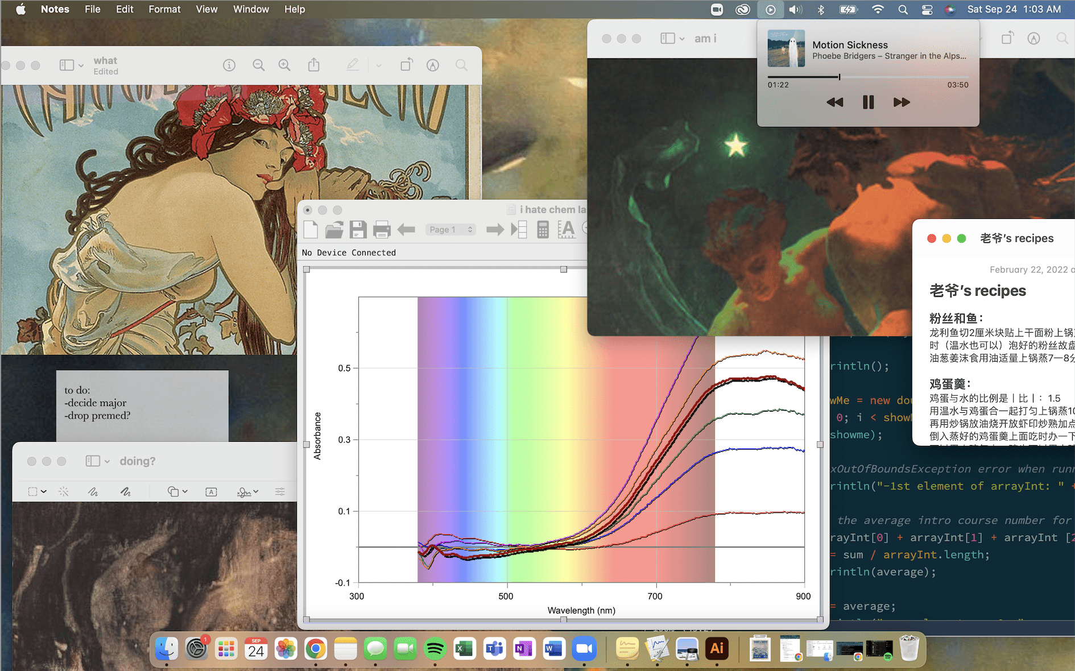Open the volume control in menu bar
The height and width of the screenshot is (671, 1075).
(796, 9)
